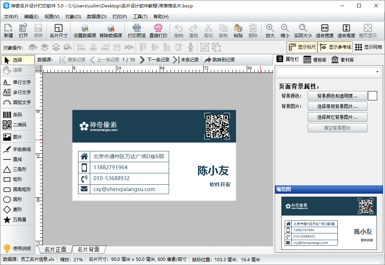The width and height of the screenshot is (385, 265).
Task: Switch to the 模板库 template library tab
Action: (315, 60)
